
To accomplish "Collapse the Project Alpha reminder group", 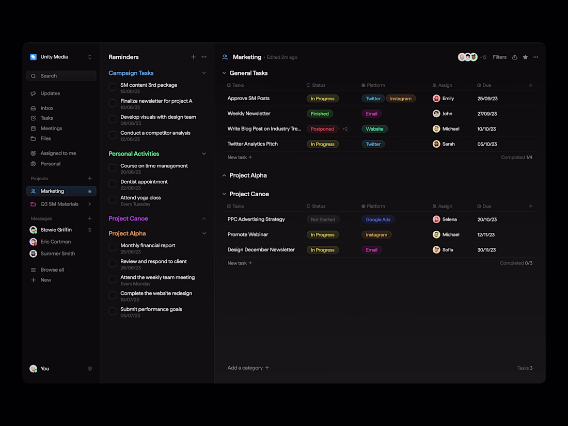I will pyautogui.click(x=204, y=233).
